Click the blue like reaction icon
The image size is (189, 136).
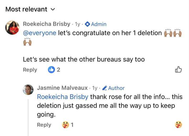51,70
